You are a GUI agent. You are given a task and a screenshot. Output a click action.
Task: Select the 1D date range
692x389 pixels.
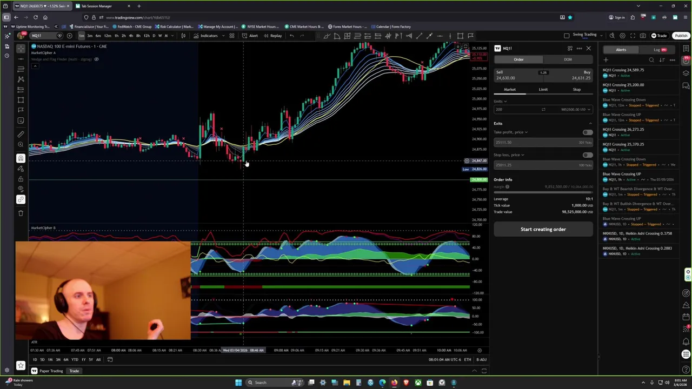(35, 360)
